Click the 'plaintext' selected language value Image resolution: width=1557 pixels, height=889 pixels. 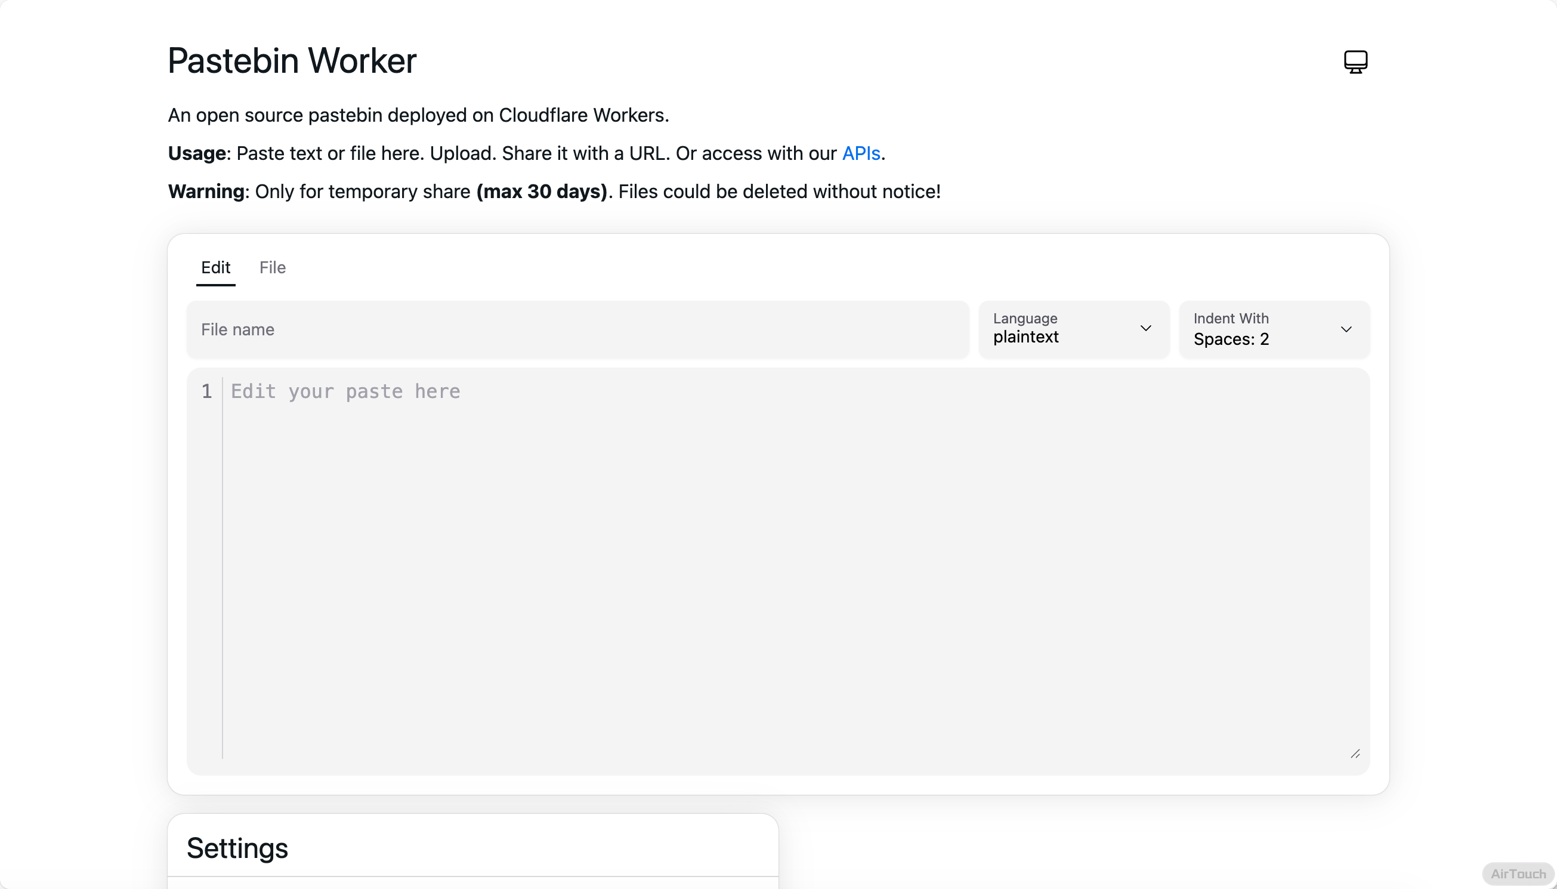[1025, 337]
